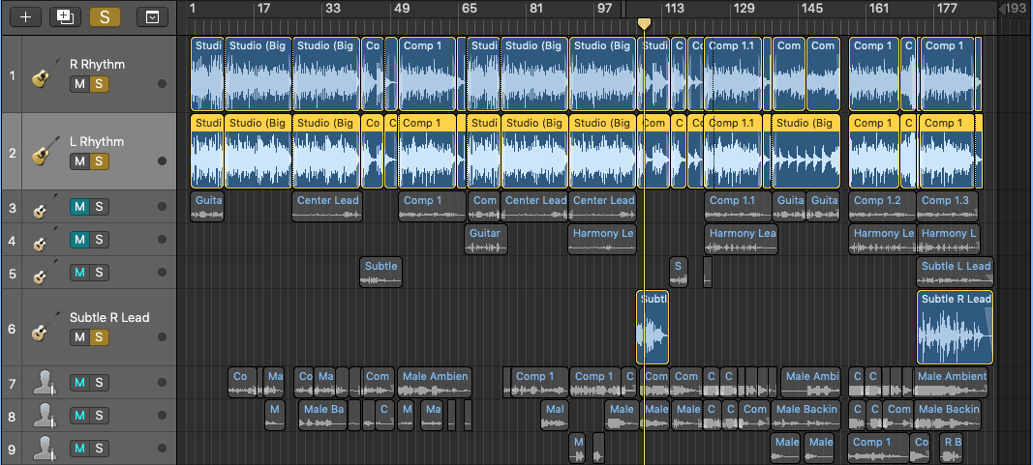The width and height of the screenshot is (1033, 465).
Task: Solo the Subtle R Lead track
Action: tap(99, 336)
